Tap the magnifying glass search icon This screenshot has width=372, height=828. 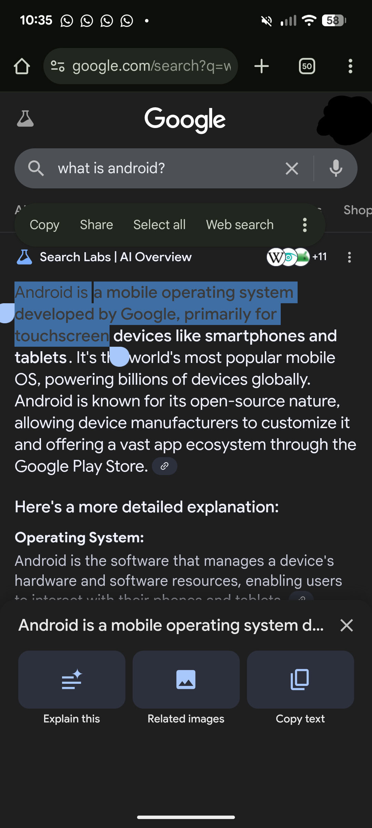coord(36,168)
